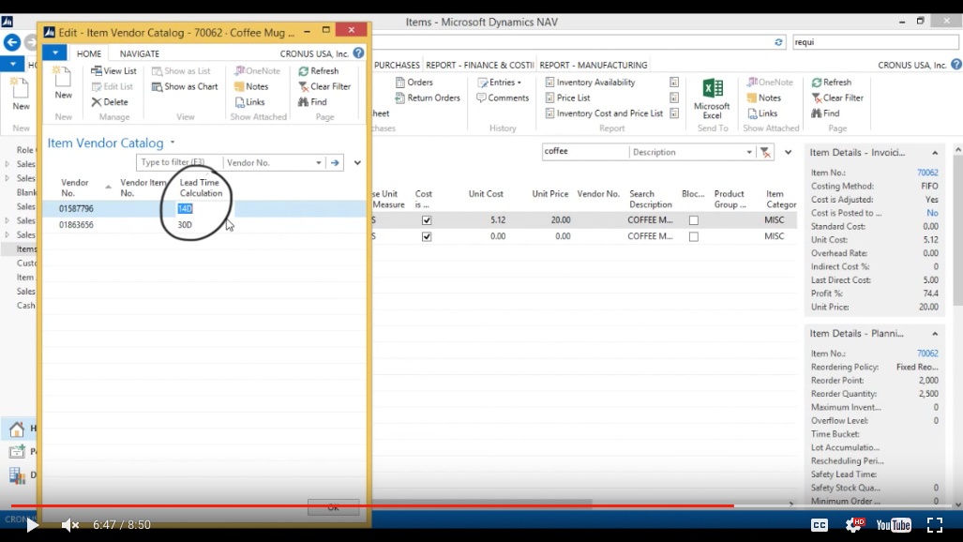This screenshot has height=542, width=963.
Task: Apply filter arrow in Item Vendor Catalog
Action: pos(335,163)
